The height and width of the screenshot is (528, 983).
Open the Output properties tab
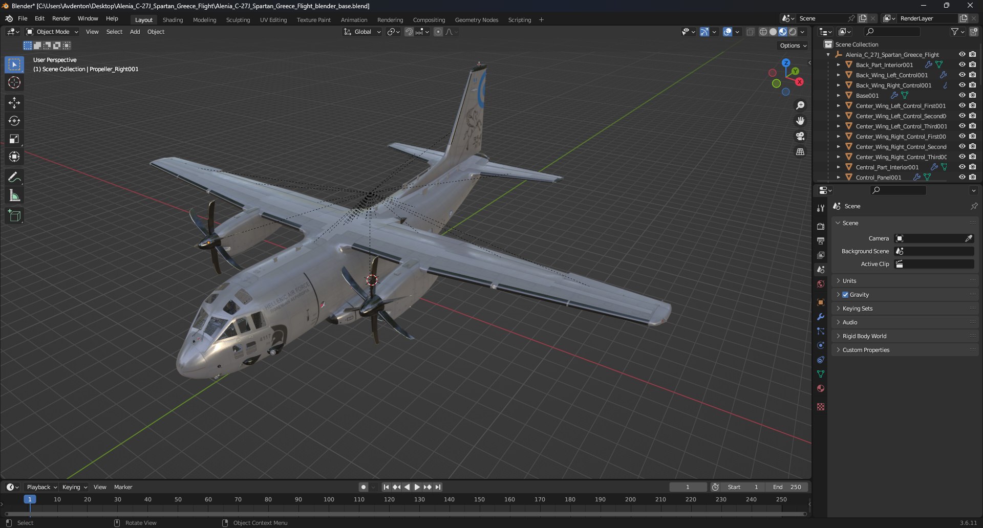pyautogui.click(x=821, y=240)
